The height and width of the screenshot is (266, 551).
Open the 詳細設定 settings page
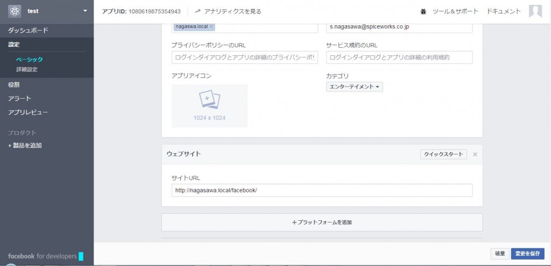tap(27, 69)
